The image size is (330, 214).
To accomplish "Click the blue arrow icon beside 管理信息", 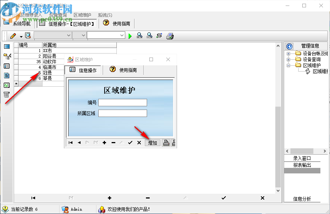I will [x=288, y=46].
